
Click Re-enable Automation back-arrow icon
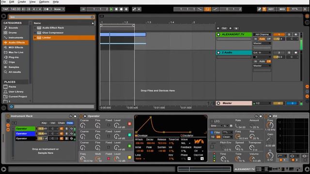pyautogui.click(x=139, y=9)
